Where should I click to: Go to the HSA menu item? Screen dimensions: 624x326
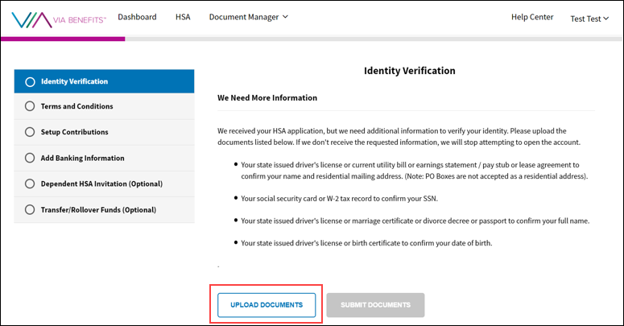(183, 17)
